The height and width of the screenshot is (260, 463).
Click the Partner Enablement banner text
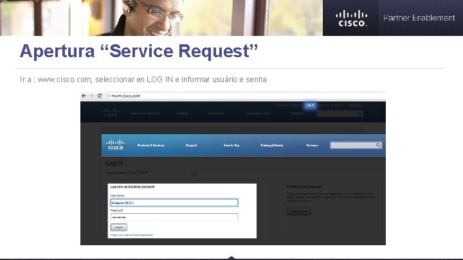(x=419, y=18)
